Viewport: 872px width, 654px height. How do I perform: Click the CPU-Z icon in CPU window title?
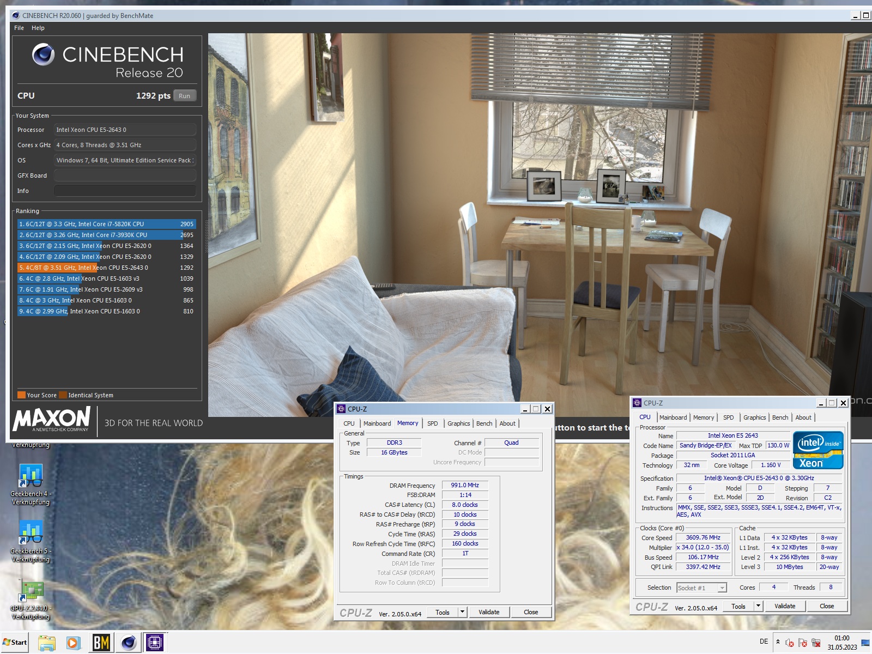[637, 403]
